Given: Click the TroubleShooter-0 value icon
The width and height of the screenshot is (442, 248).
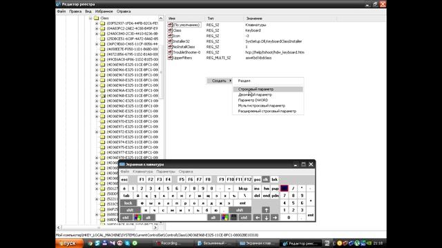Looking at the screenshot, I should pyautogui.click(x=170, y=52).
